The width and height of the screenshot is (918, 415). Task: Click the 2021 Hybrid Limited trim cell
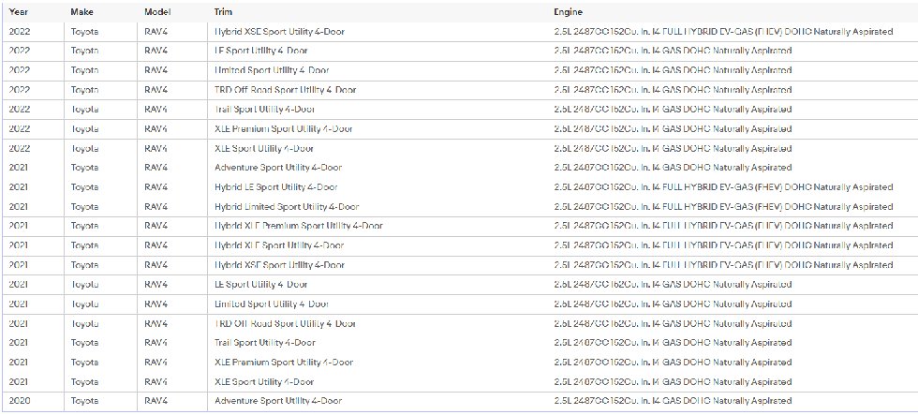(x=287, y=207)
